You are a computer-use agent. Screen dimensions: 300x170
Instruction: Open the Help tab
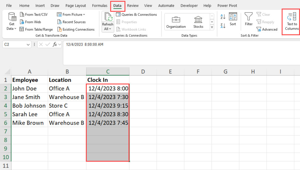207,6
